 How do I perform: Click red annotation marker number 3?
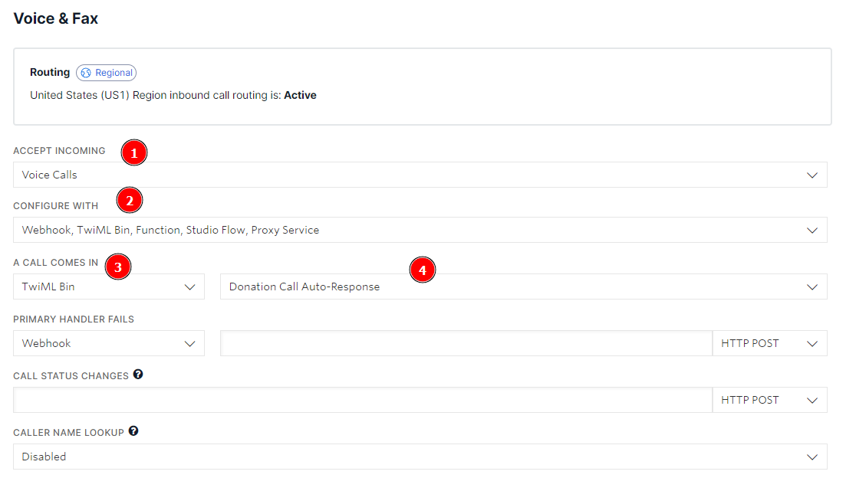coord(117,267)
